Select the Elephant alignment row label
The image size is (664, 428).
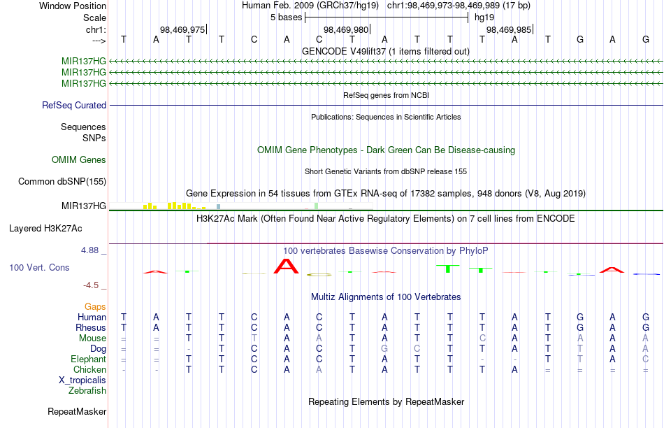(88, 359)
